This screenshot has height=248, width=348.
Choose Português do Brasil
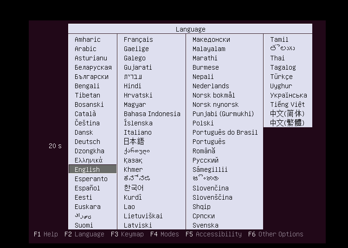tap(225, 132)
